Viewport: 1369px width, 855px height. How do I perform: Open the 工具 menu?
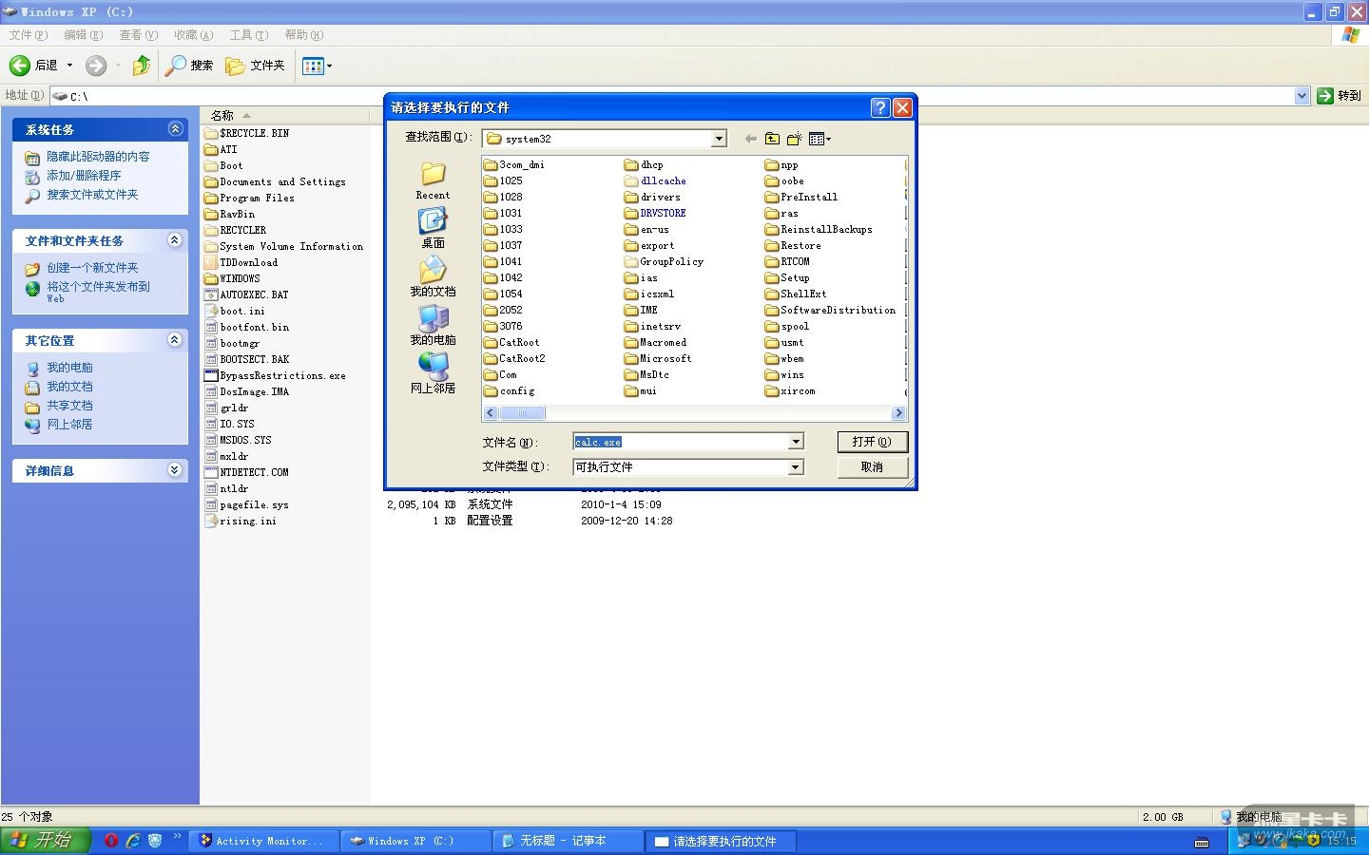248,35
